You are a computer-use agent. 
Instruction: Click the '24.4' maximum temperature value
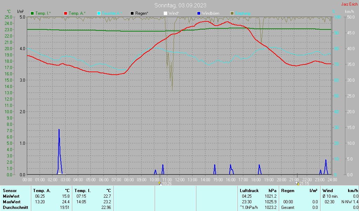(66, 202)
